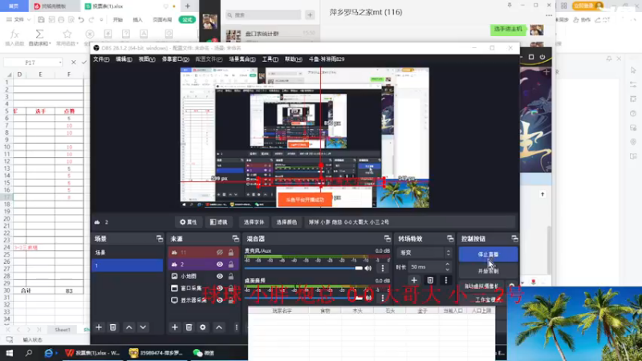The height and width of the screenshot is (361, 642).
Task: Click the WPS print icon
Action: [x=61, y=19]
